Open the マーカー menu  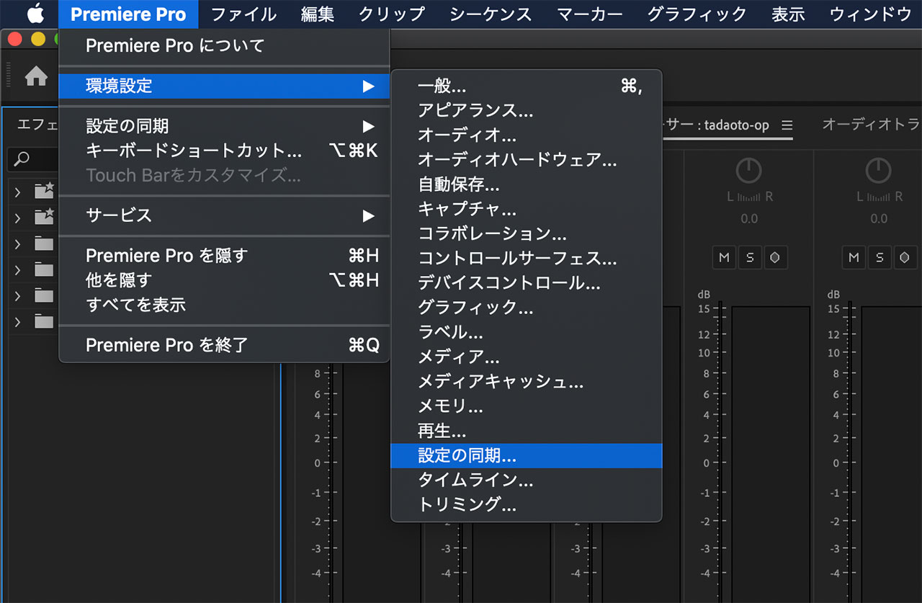tap(590, 14)
